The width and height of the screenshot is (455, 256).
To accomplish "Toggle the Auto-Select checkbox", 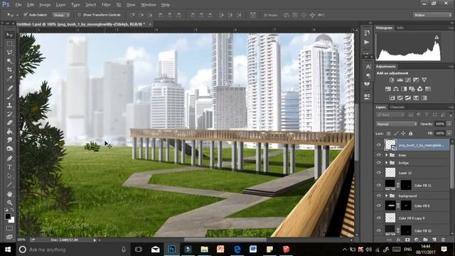I will pos(26,14).
